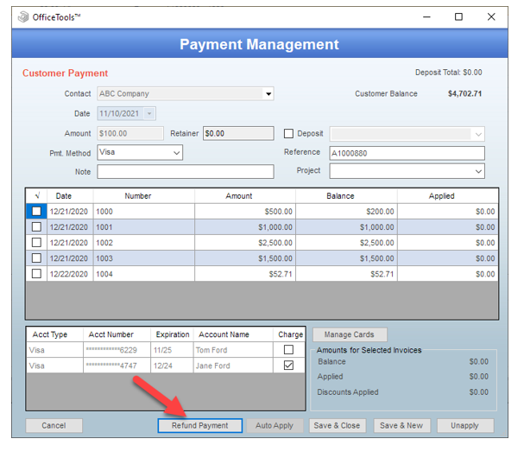This screenshot has height=458, width=524.
Task: Click into the Note text field
Action: 186,172
